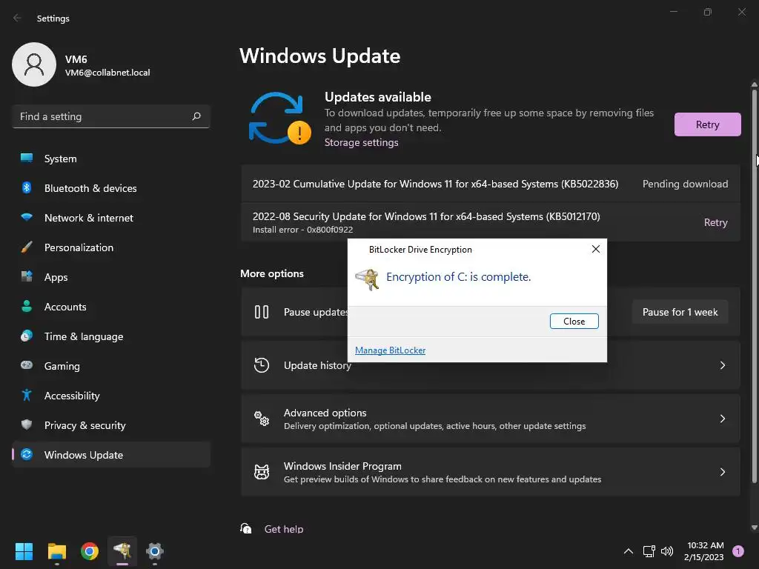Image resolution: width=759 pixels, height=569 pixels.
Task: Open the notification badge icon
Action: [x=738, y=551]
